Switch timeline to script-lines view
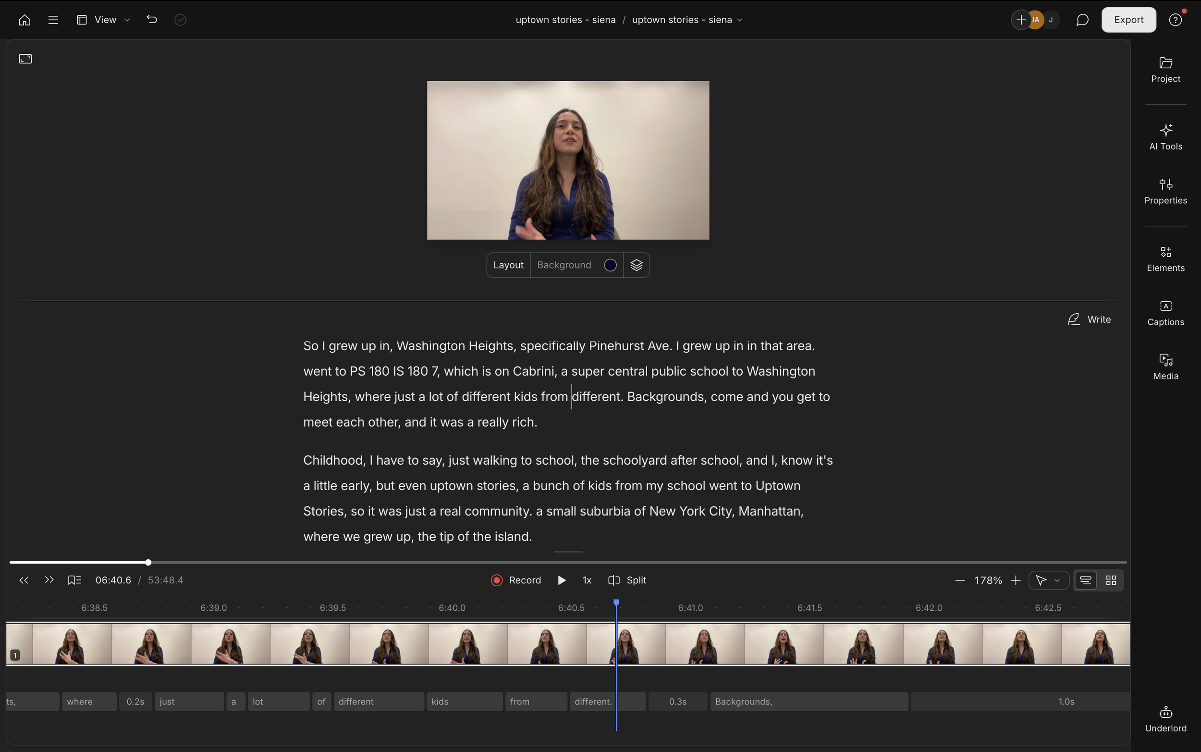 (x=1086, y=580)
